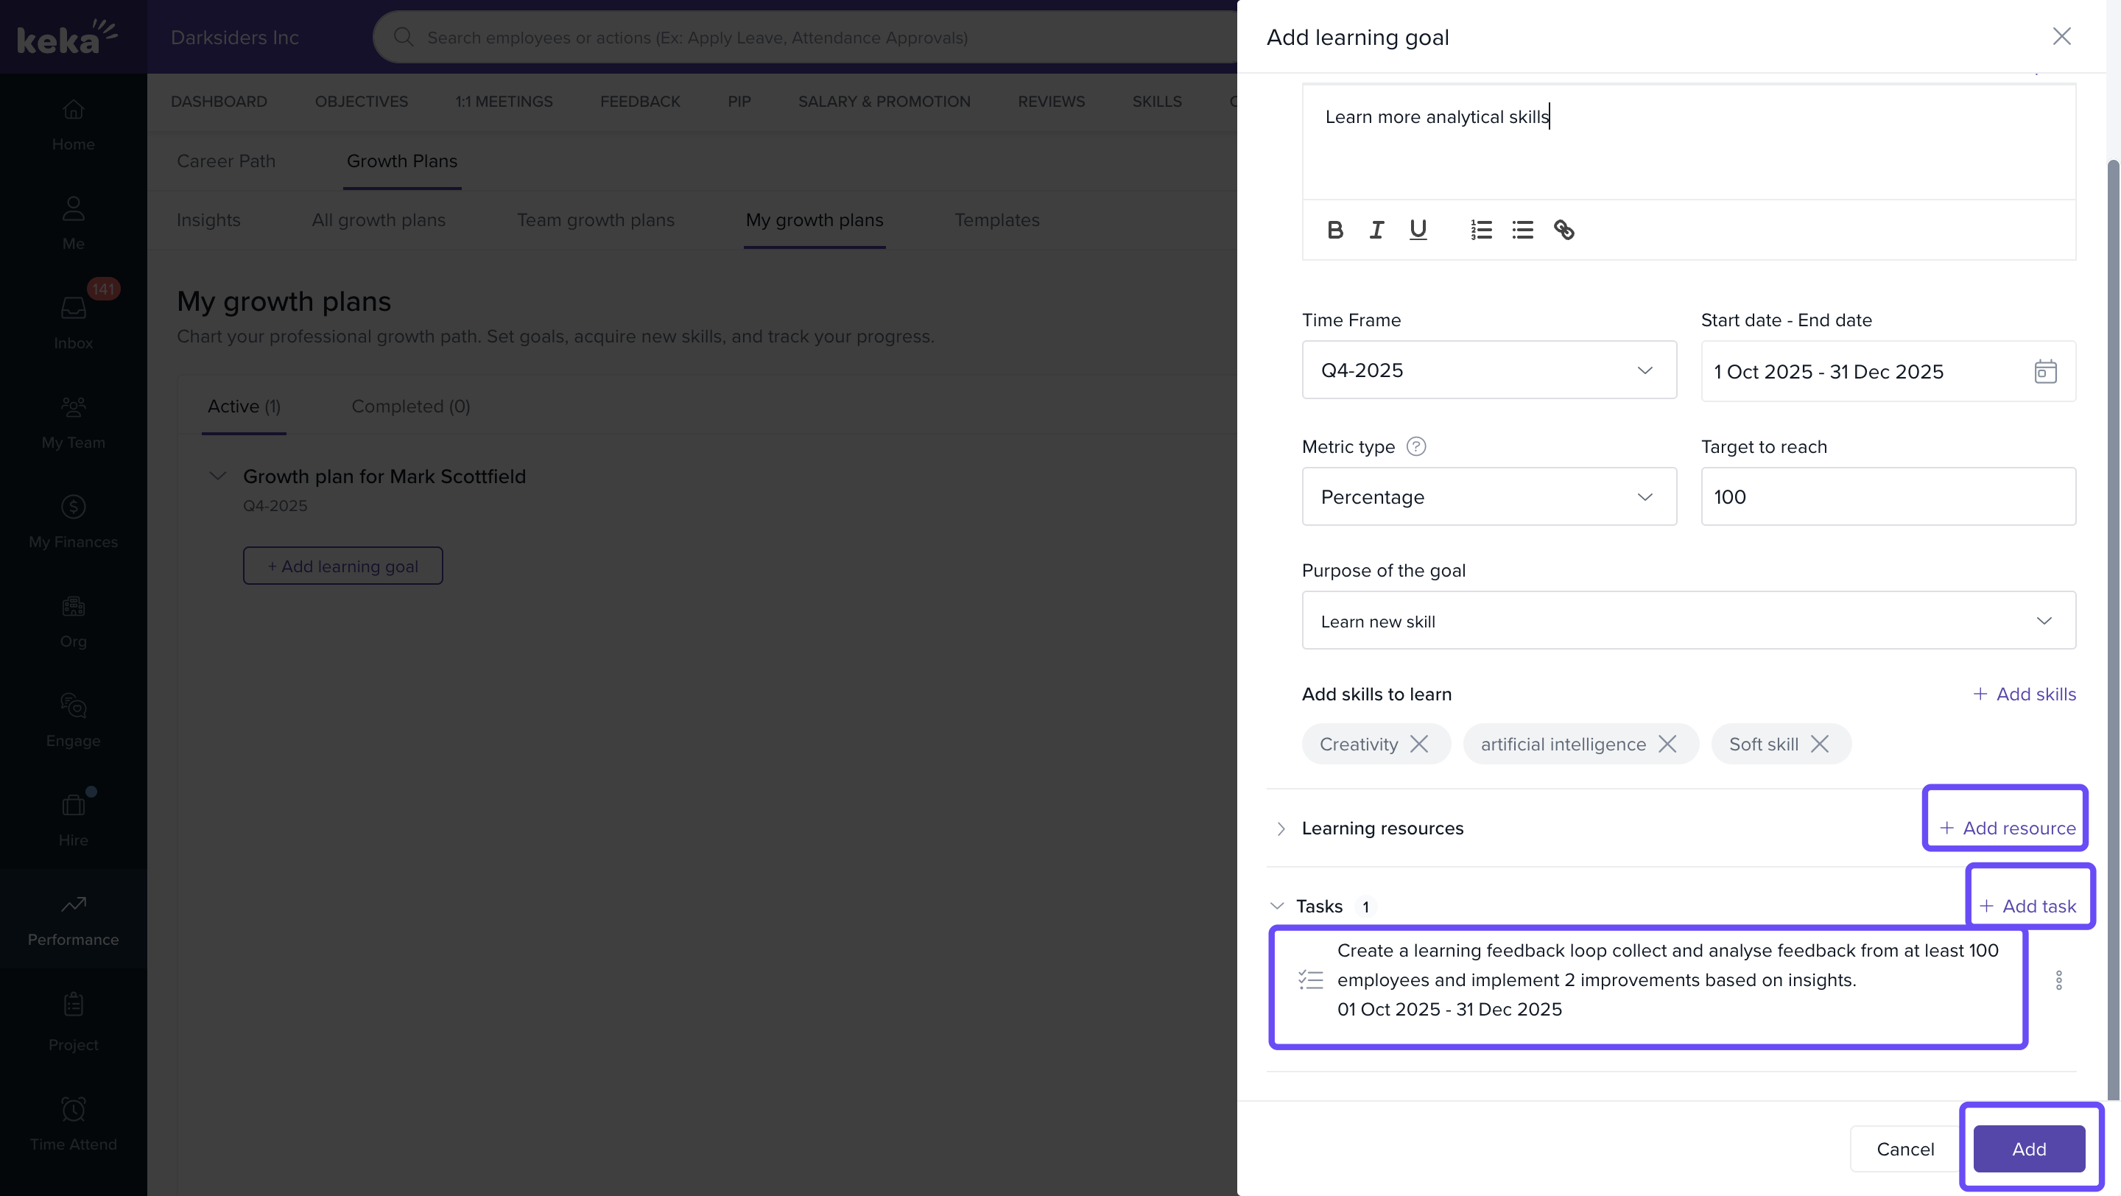Toggle italic formatting in the editor
This screenshot has height=1196, width=2121.
coord(1376,230)
